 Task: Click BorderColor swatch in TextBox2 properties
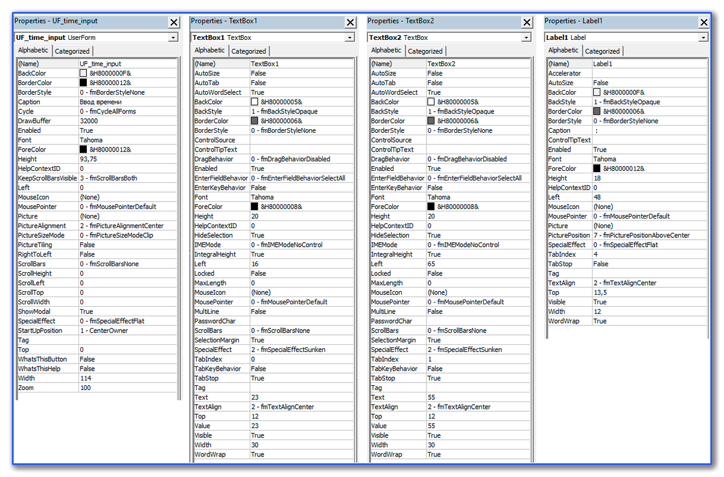tap(431, 121)
